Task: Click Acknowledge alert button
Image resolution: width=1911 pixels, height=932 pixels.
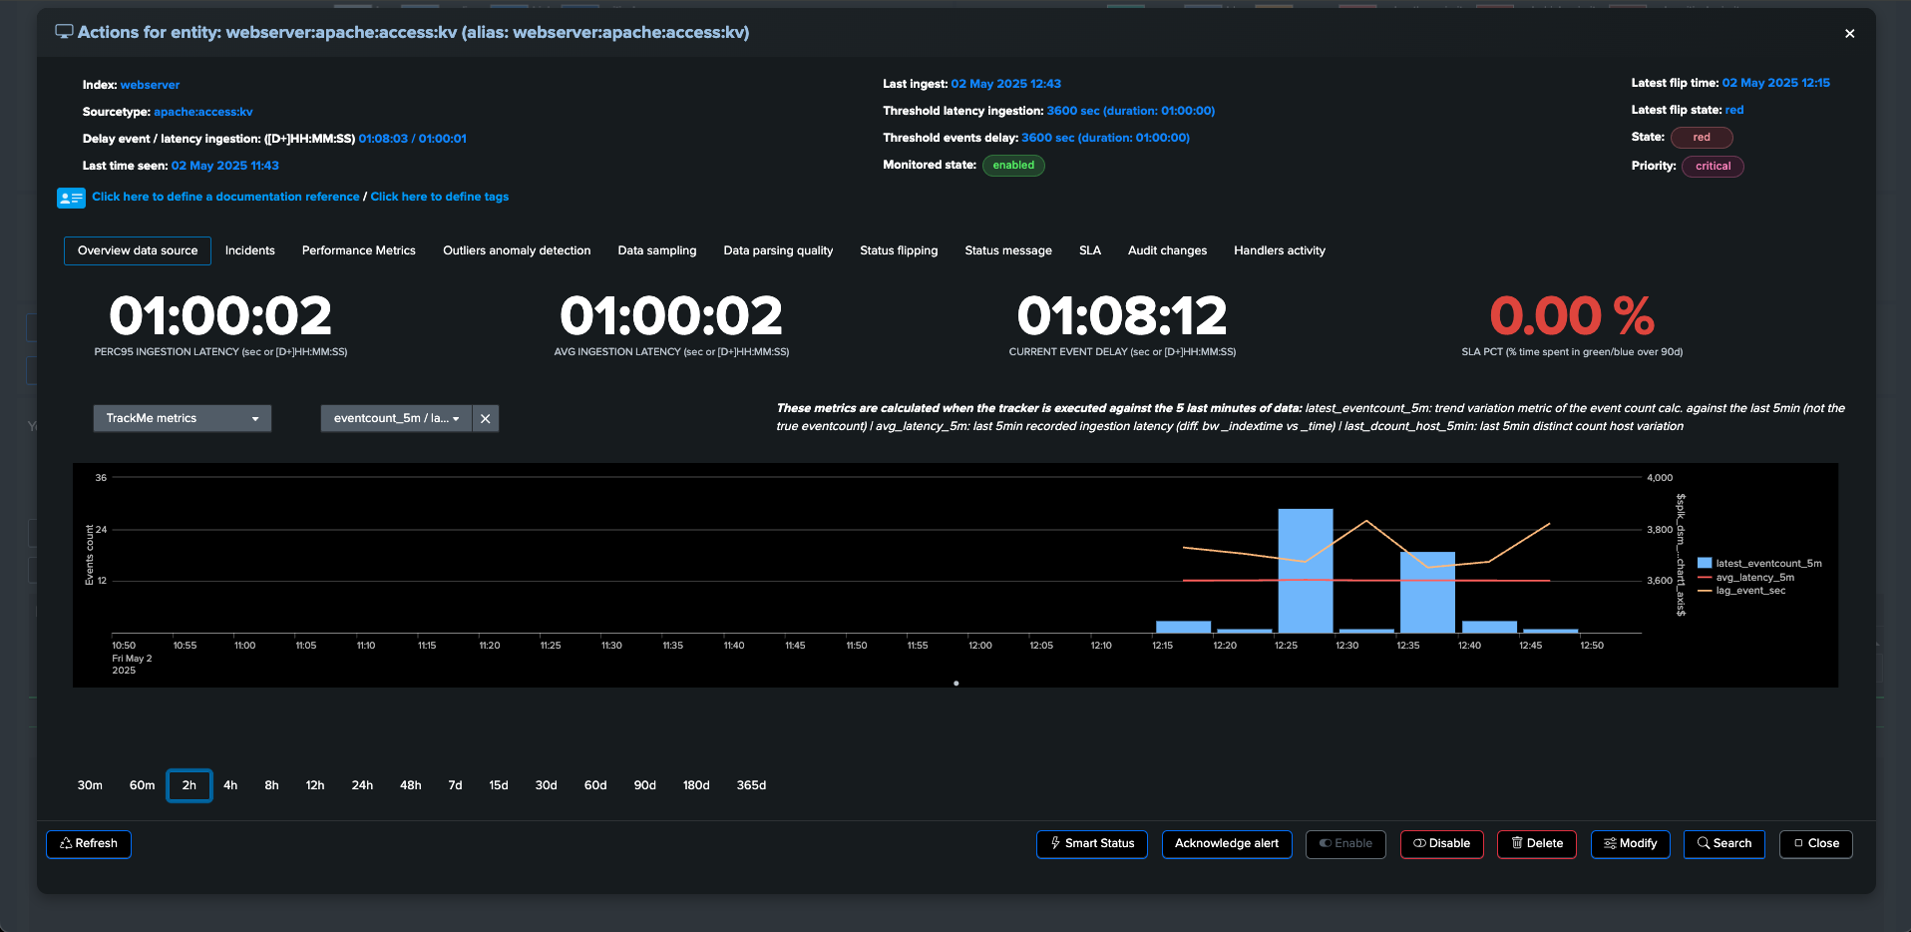Action: pos(1227,844)
